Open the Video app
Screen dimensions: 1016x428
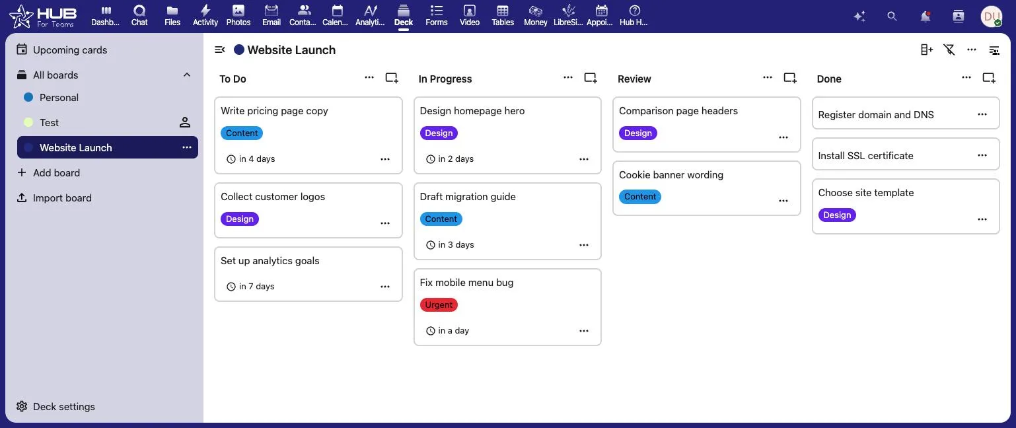(x=470, y=16)
